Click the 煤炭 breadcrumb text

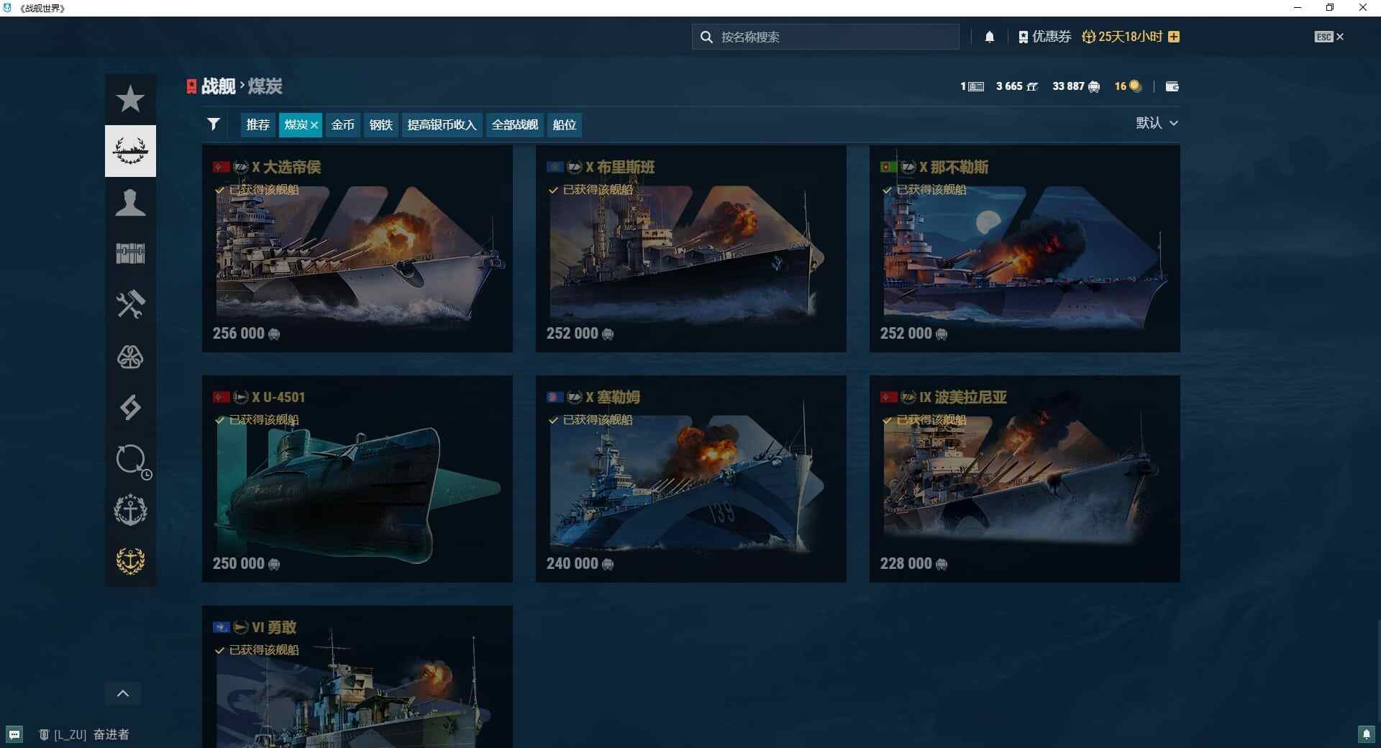pyautogui.click(x=265, y=86)
